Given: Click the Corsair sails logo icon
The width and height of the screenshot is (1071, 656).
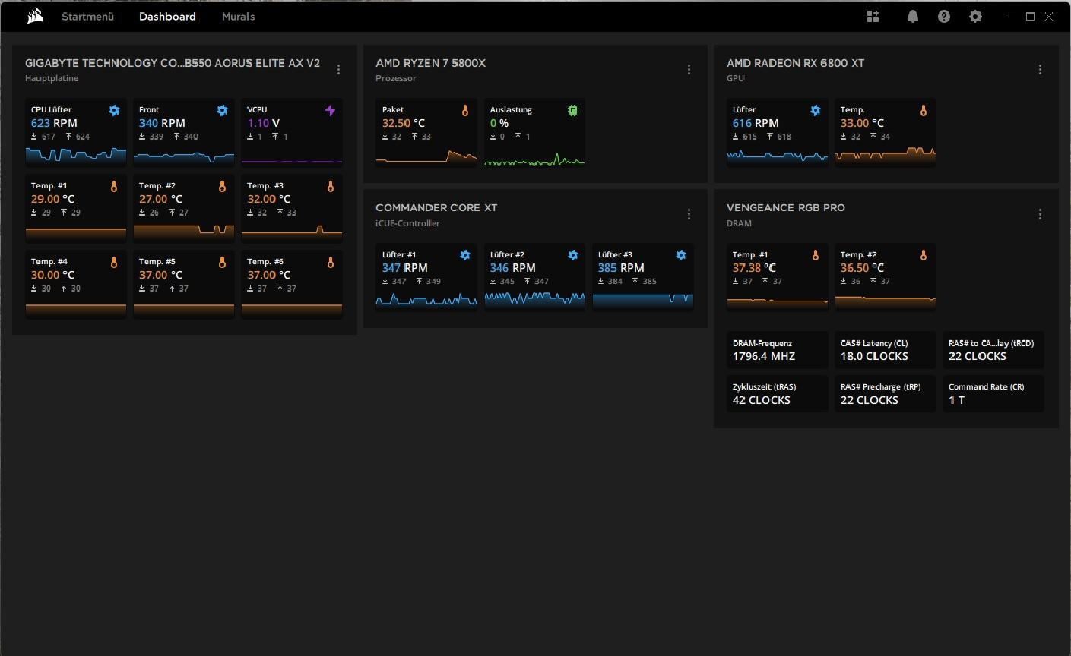Looking at the screenshot, I should (x=34, y=16).
